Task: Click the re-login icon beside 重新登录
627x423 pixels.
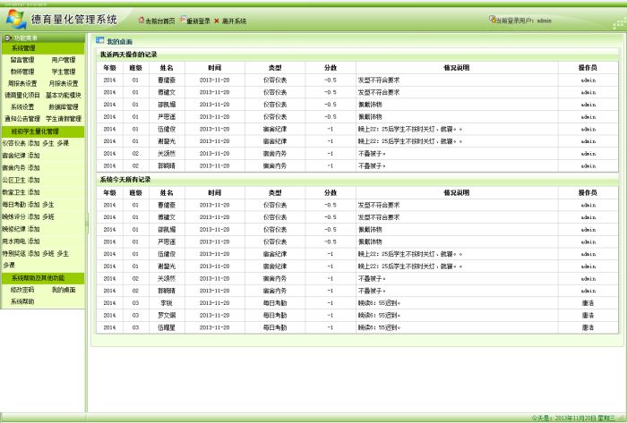Action: click(x=183, y=20)
